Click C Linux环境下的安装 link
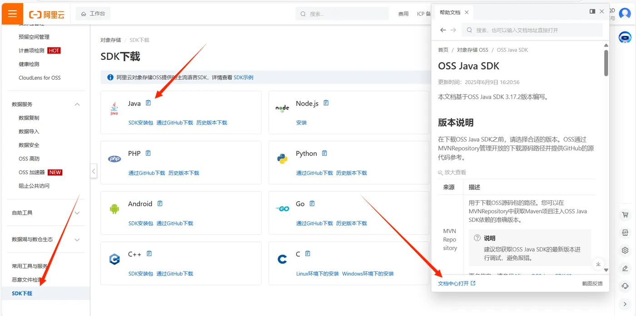This screenshot has width=636, height=316. [x=318, y=273]
